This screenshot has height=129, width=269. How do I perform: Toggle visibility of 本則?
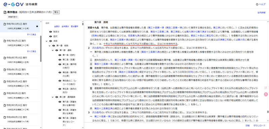point(50,41)
